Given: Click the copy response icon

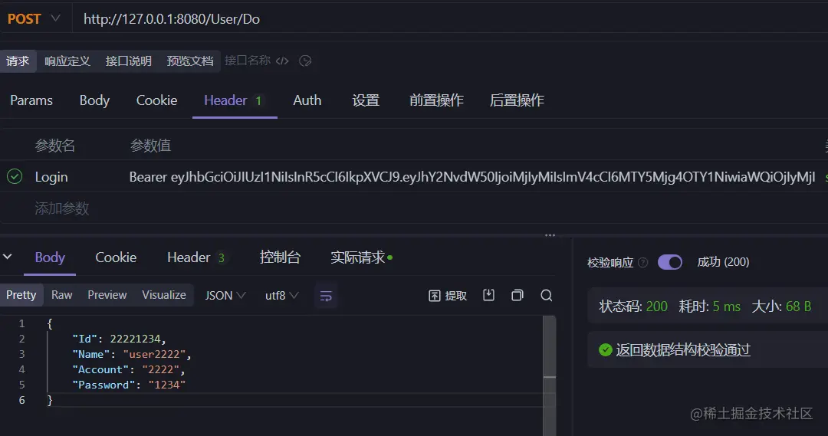Looking at the screenshot, I should (517, 295).
